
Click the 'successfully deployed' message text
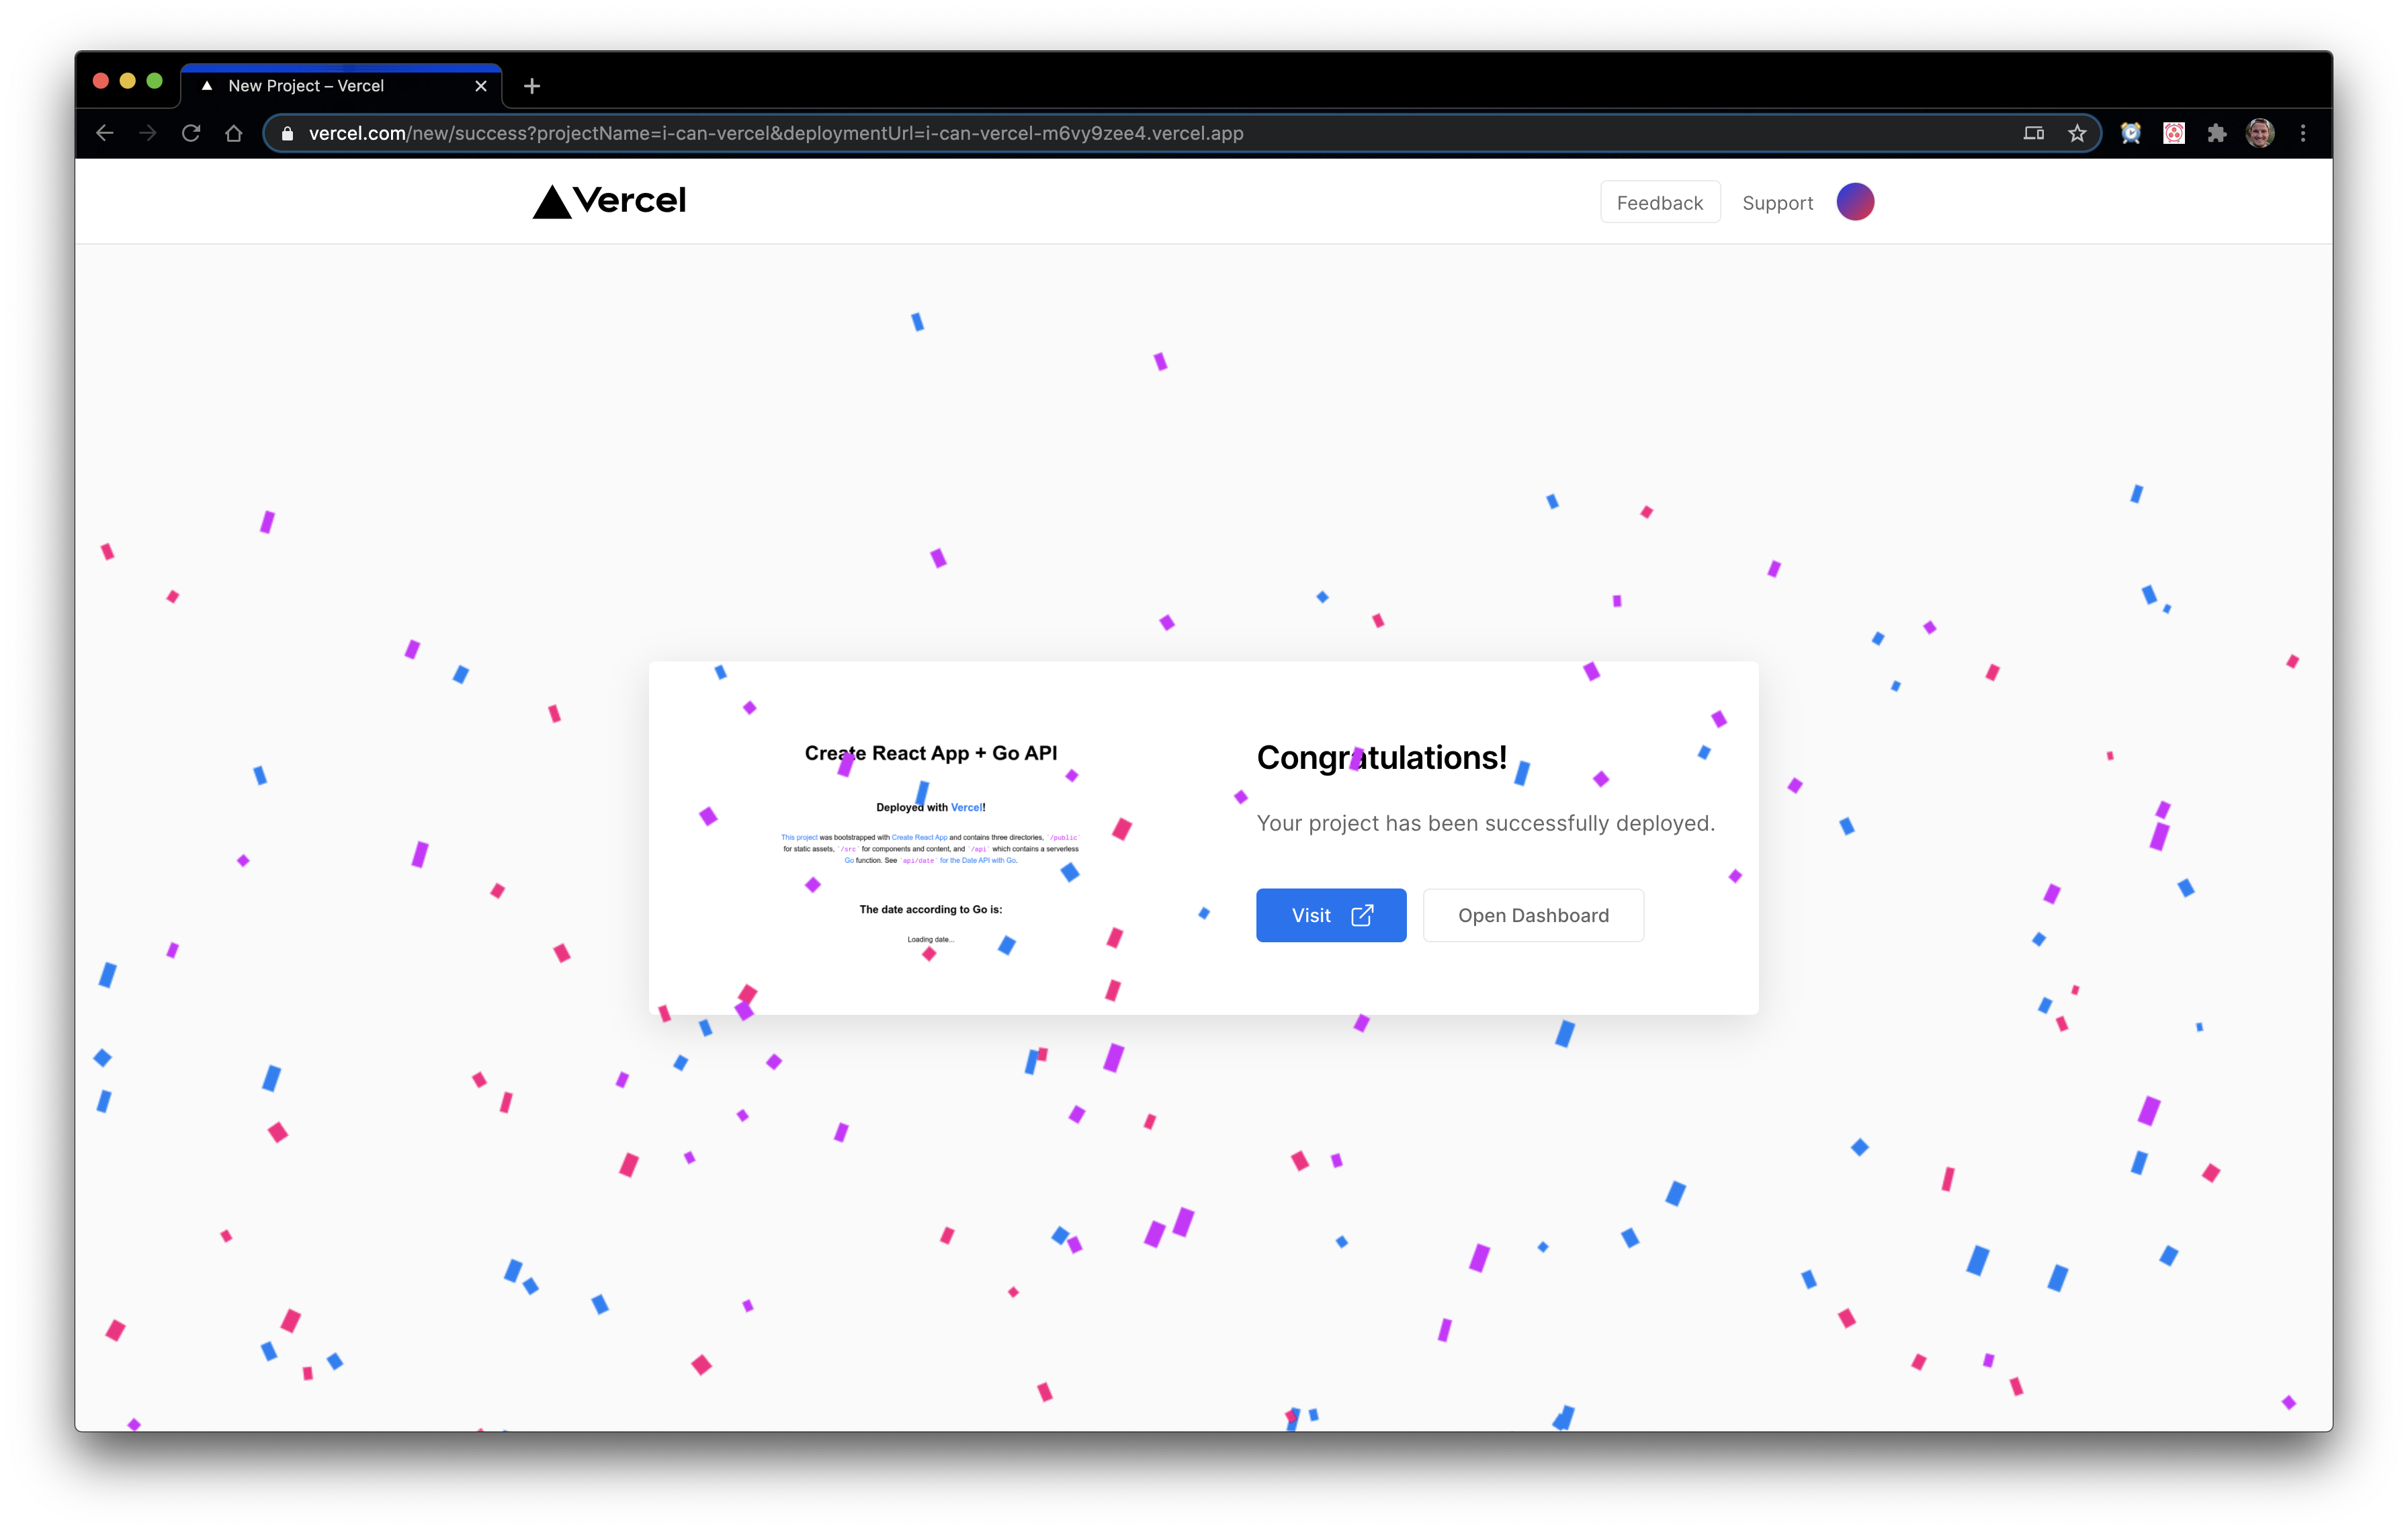point(1485,823)
